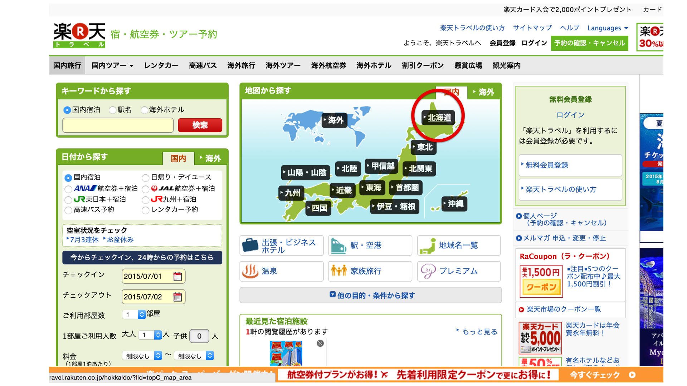
Task: Select 近畿 region on the map
Action: click(x=342, y=190)
